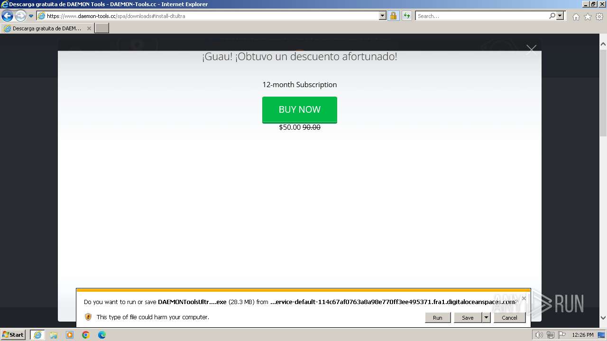Open the Tools gear icon

coord(599,17)
